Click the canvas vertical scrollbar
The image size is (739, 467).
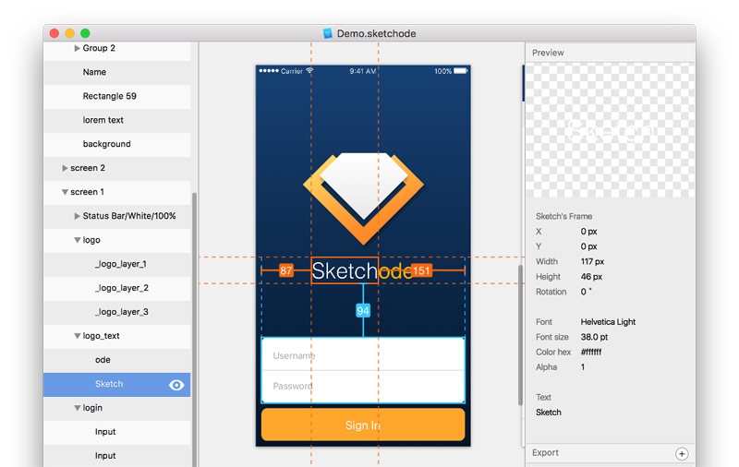[x=520, y=335]
